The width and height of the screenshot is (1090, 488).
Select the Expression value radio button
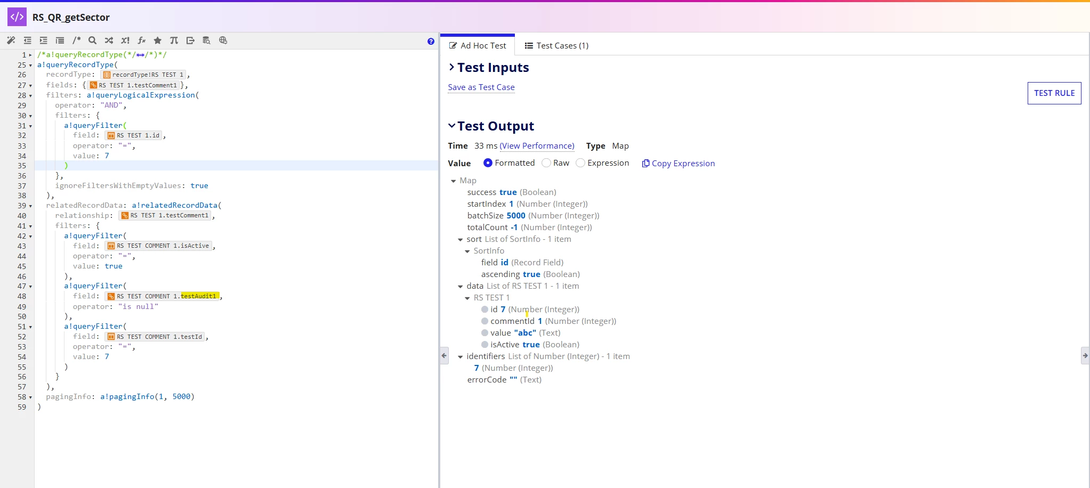tap(580, 163)
